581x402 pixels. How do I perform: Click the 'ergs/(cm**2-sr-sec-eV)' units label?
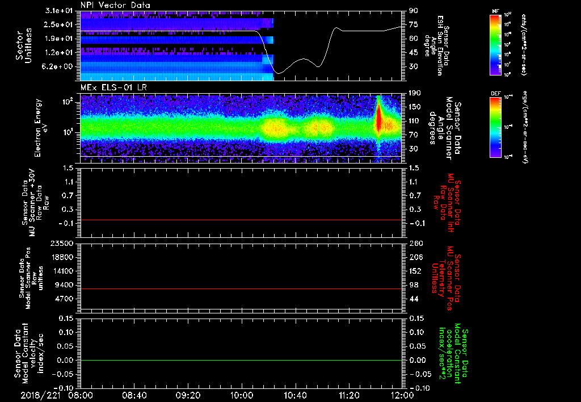point(525,127)
